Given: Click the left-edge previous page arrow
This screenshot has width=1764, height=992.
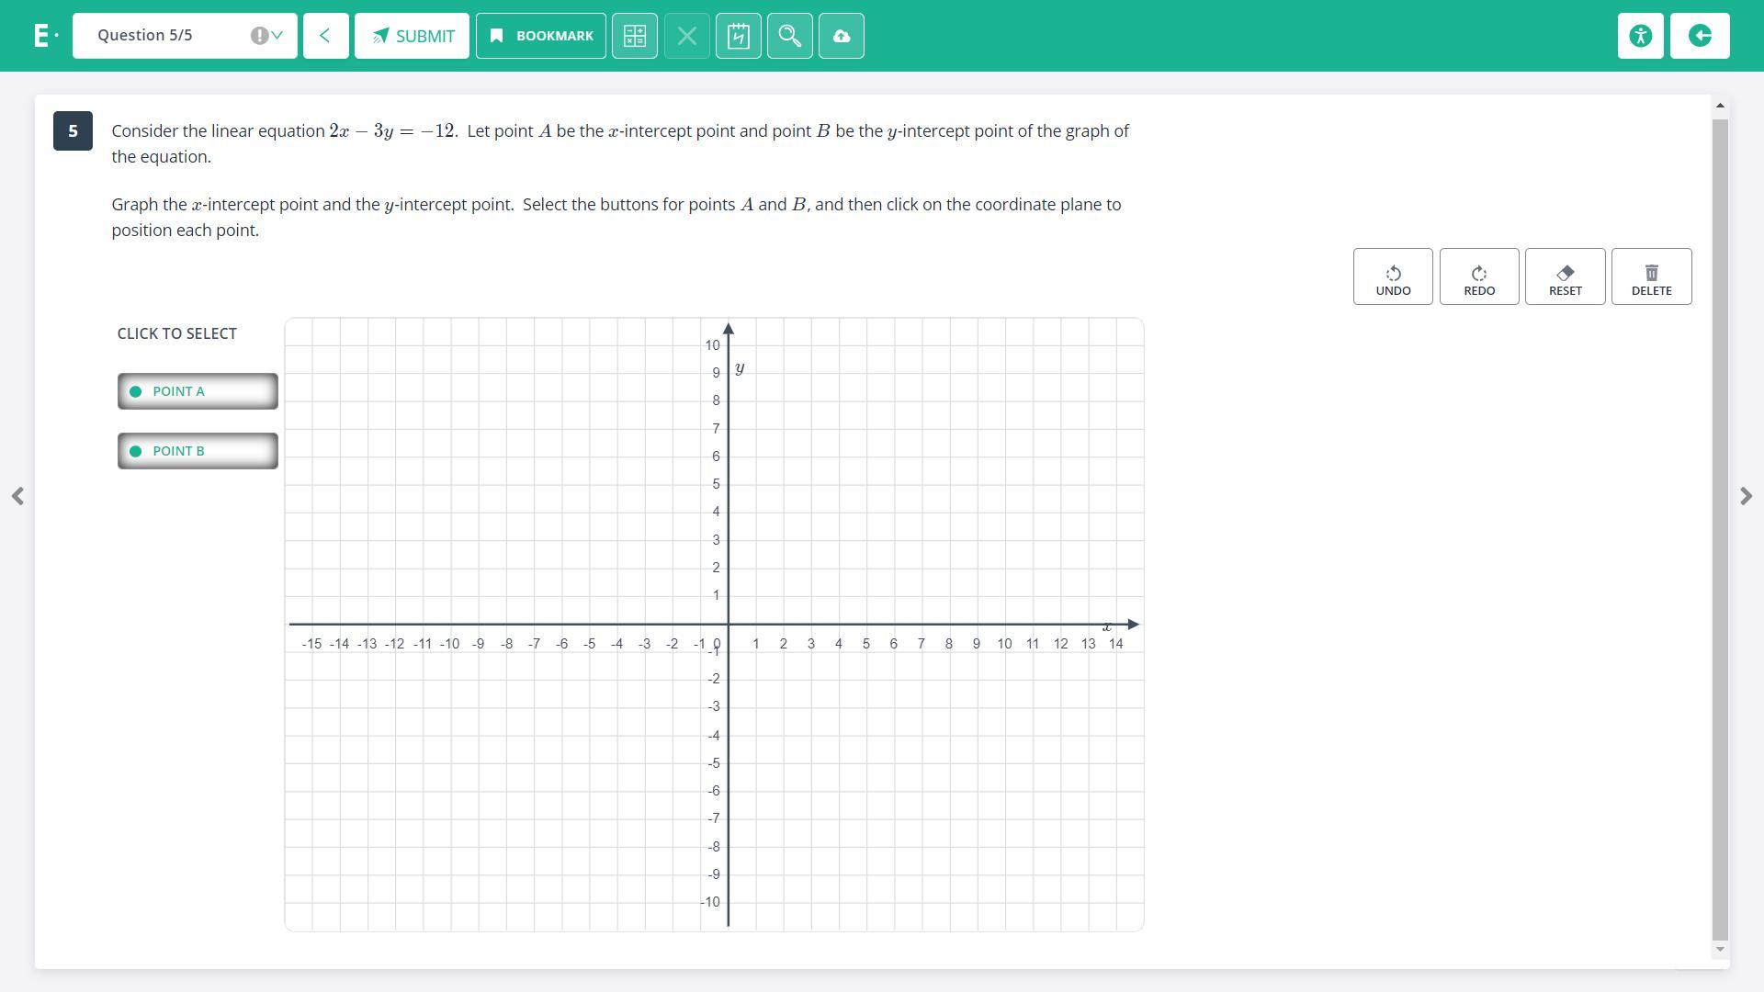Looking at the screenshot, I should pos(17,496).
